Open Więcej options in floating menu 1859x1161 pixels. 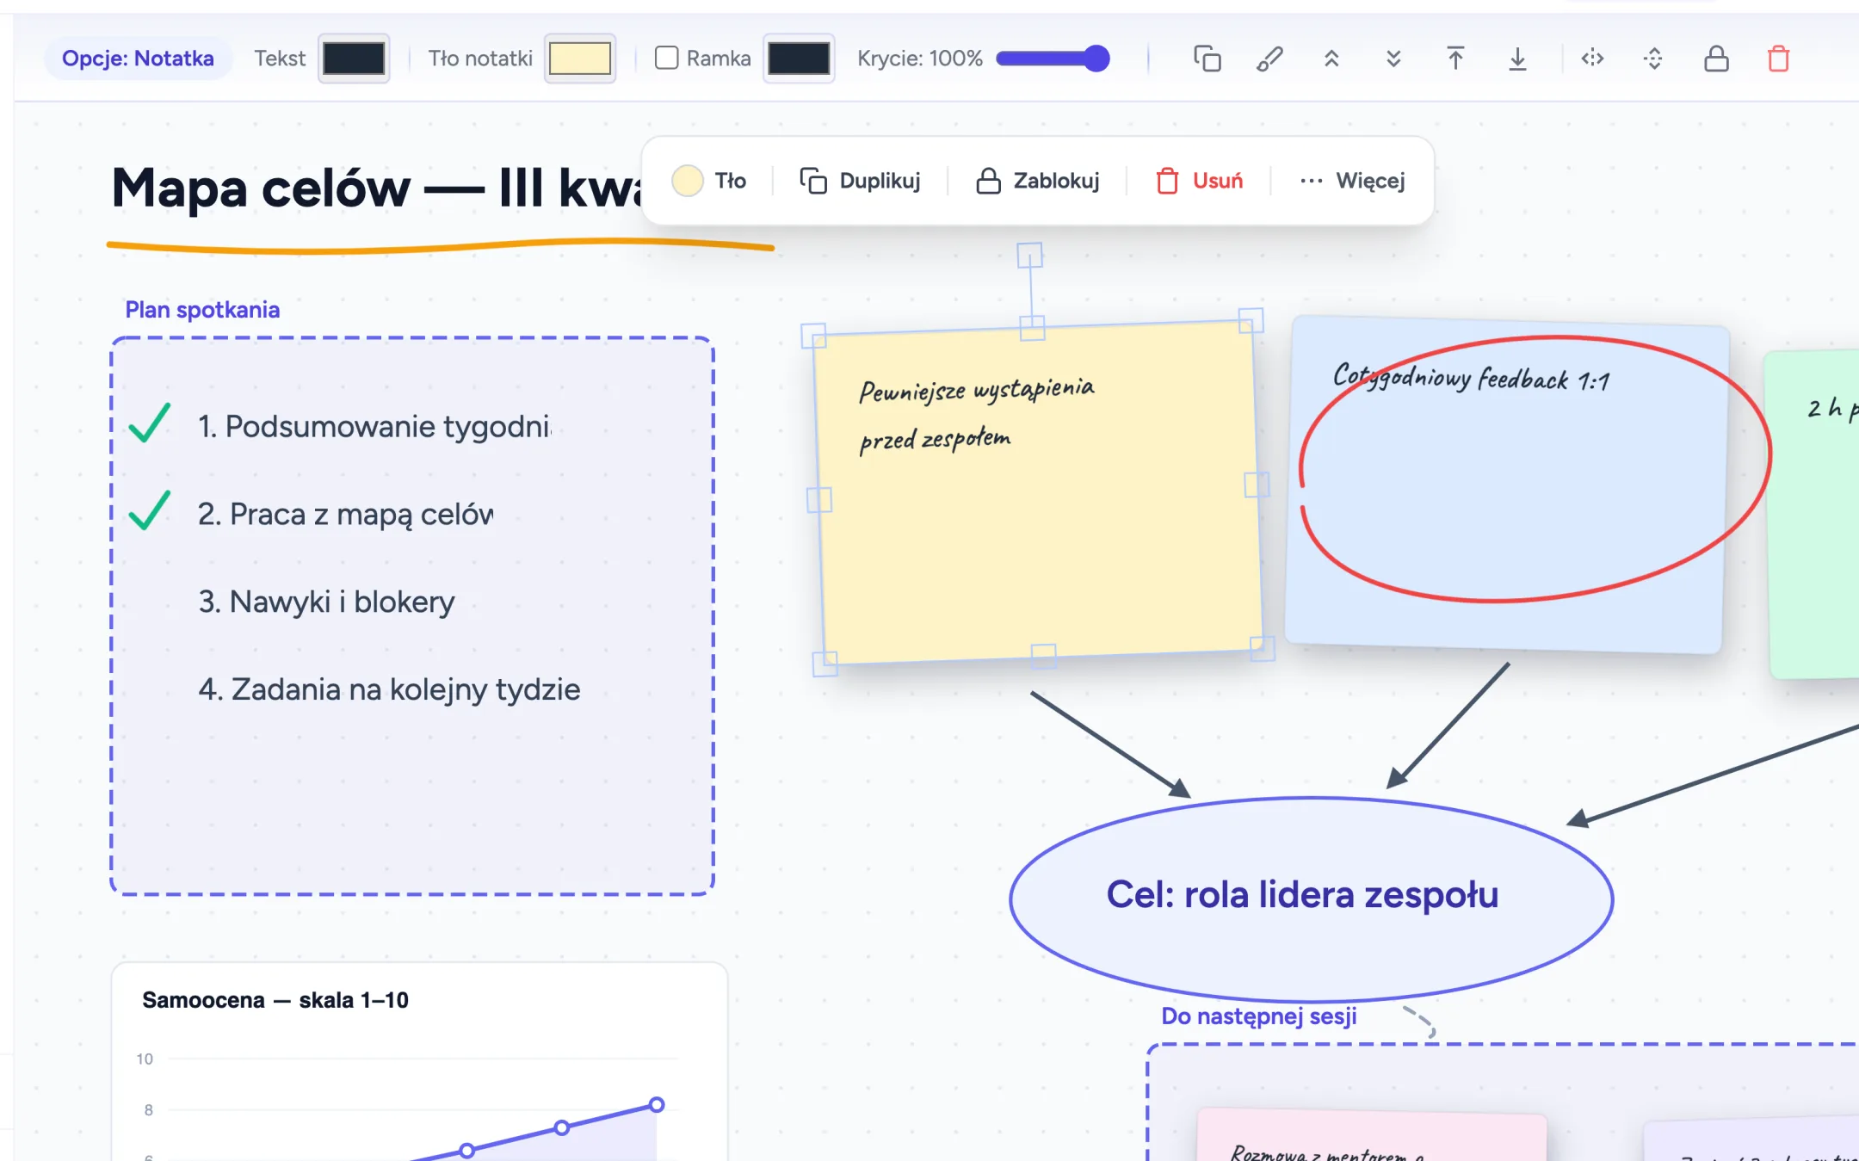pos(1352,181)
